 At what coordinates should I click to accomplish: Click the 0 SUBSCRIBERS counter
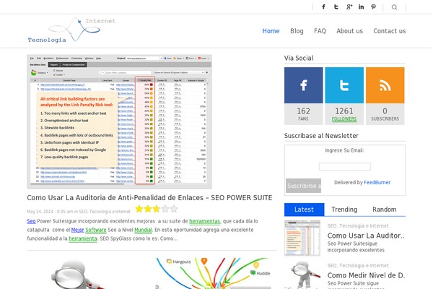pos(385,114)
